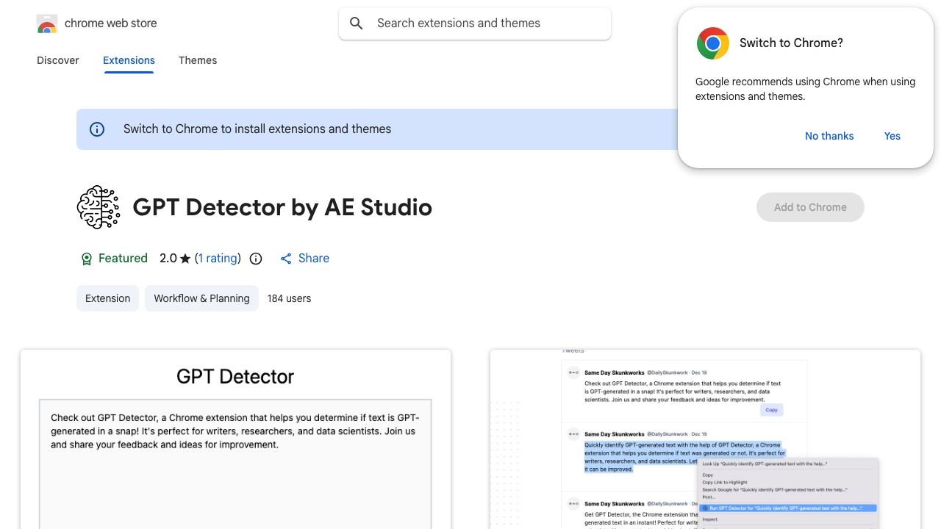Click the Add to Chrome button

(810, 207)
